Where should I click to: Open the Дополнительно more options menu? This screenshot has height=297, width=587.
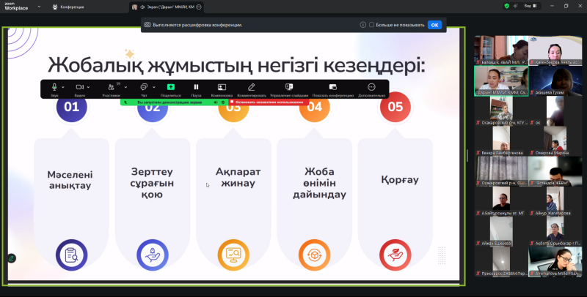click(x=371, y=87)
